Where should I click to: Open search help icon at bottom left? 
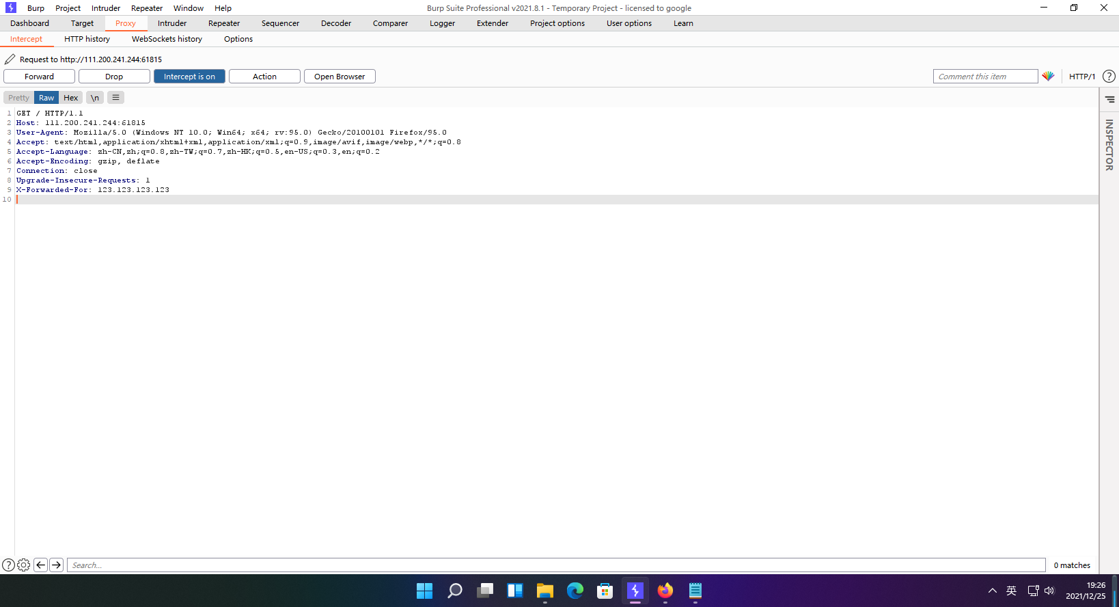[8, 565]
